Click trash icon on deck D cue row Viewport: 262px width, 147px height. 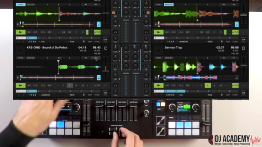(x=222, y=95)
